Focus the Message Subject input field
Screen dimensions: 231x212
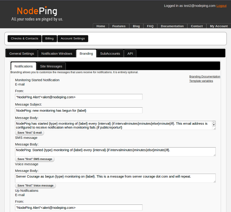tap(79, 110)
